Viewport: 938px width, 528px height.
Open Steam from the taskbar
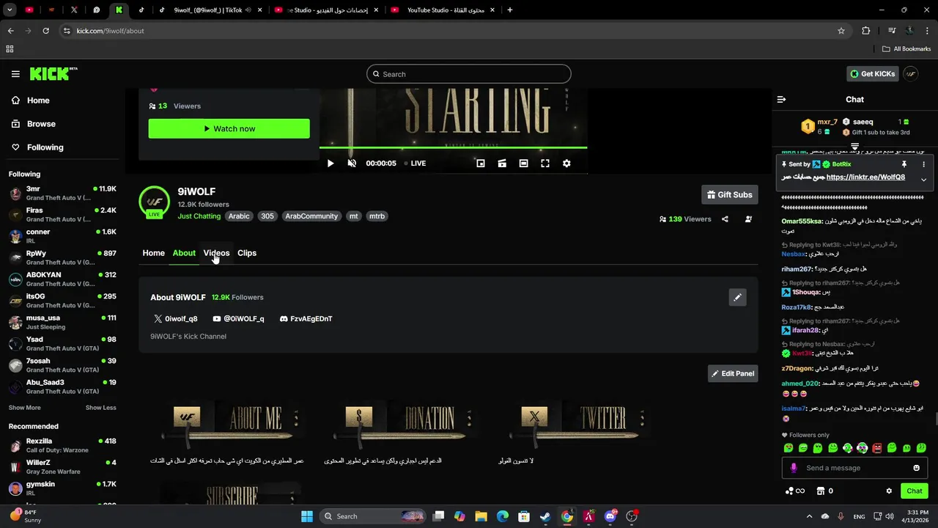pyautogui.click(x=545, y=516)
